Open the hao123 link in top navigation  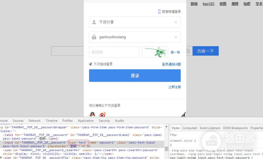209,4
